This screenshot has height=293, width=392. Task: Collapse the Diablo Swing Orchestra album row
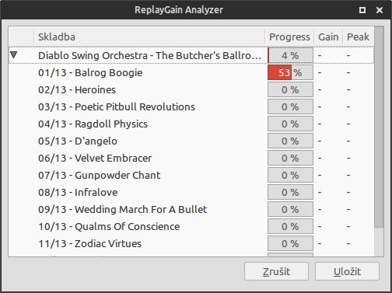tap(14, 55)
